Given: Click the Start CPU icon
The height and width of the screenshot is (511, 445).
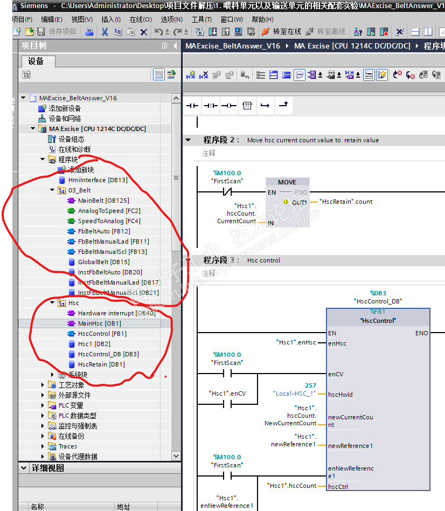Looking at the screenshot, I should pyautogui.click(x=371, y=32).
